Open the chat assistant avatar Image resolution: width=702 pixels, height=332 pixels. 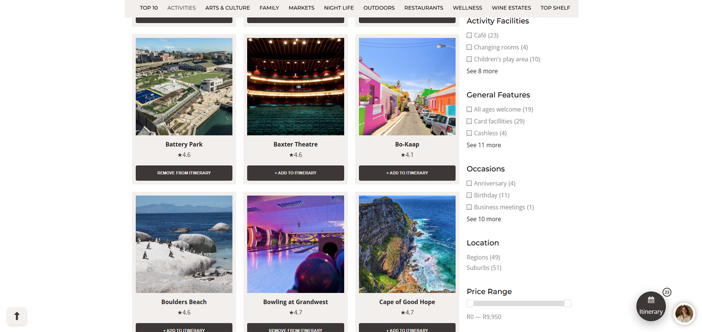[684, 314]
